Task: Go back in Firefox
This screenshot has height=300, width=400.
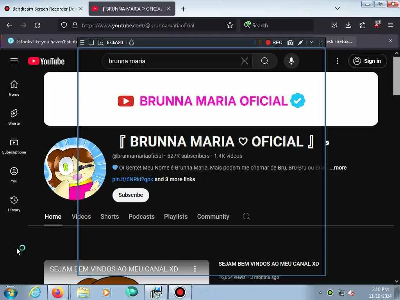Action: coord(9,25)
